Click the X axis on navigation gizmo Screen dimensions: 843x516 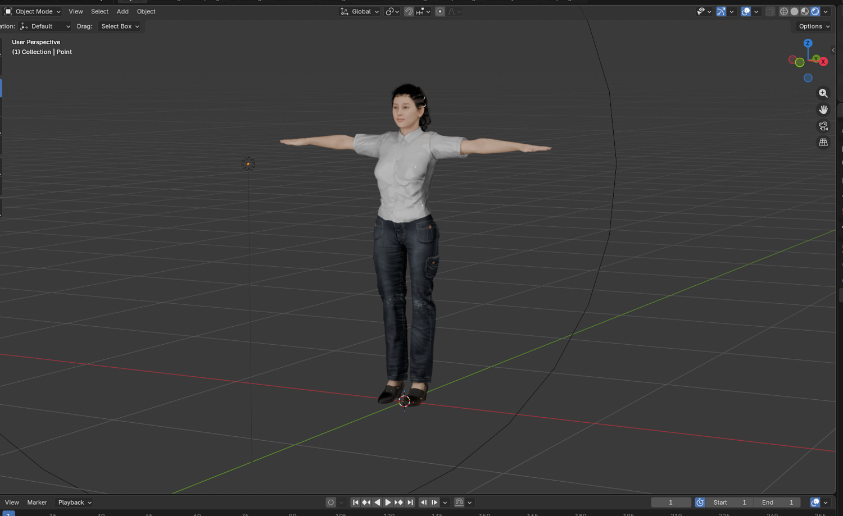[823, 62]
